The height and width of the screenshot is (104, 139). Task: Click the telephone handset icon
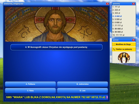(114, 49)
